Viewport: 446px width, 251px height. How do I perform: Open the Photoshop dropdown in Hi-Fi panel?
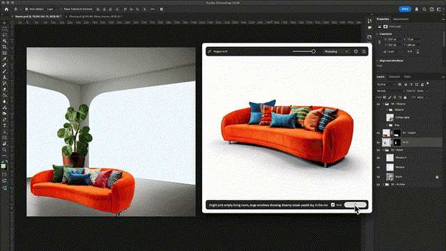(336, 52)
